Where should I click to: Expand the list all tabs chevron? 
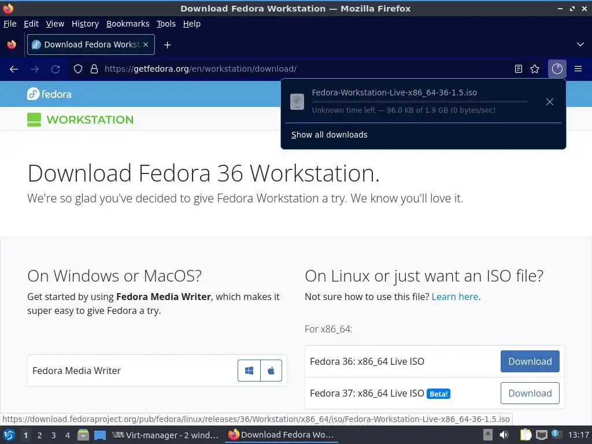tap(580, 45)
